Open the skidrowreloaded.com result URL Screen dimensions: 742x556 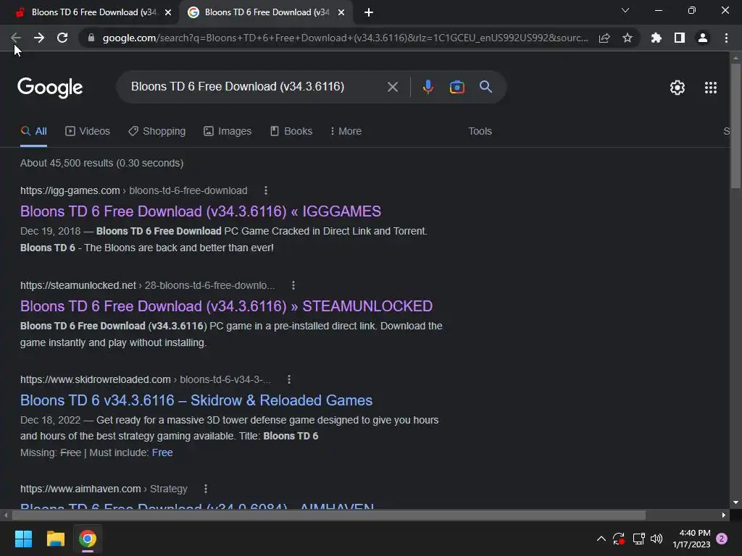point(146,379)
